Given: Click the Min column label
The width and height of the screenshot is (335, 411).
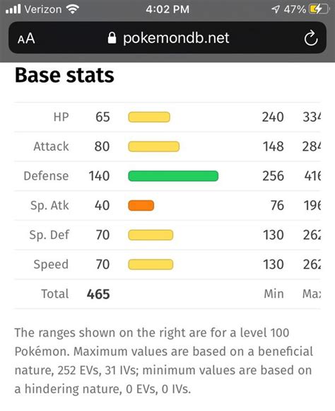Looking at the screenshot, I should click(x=274, y=294).
